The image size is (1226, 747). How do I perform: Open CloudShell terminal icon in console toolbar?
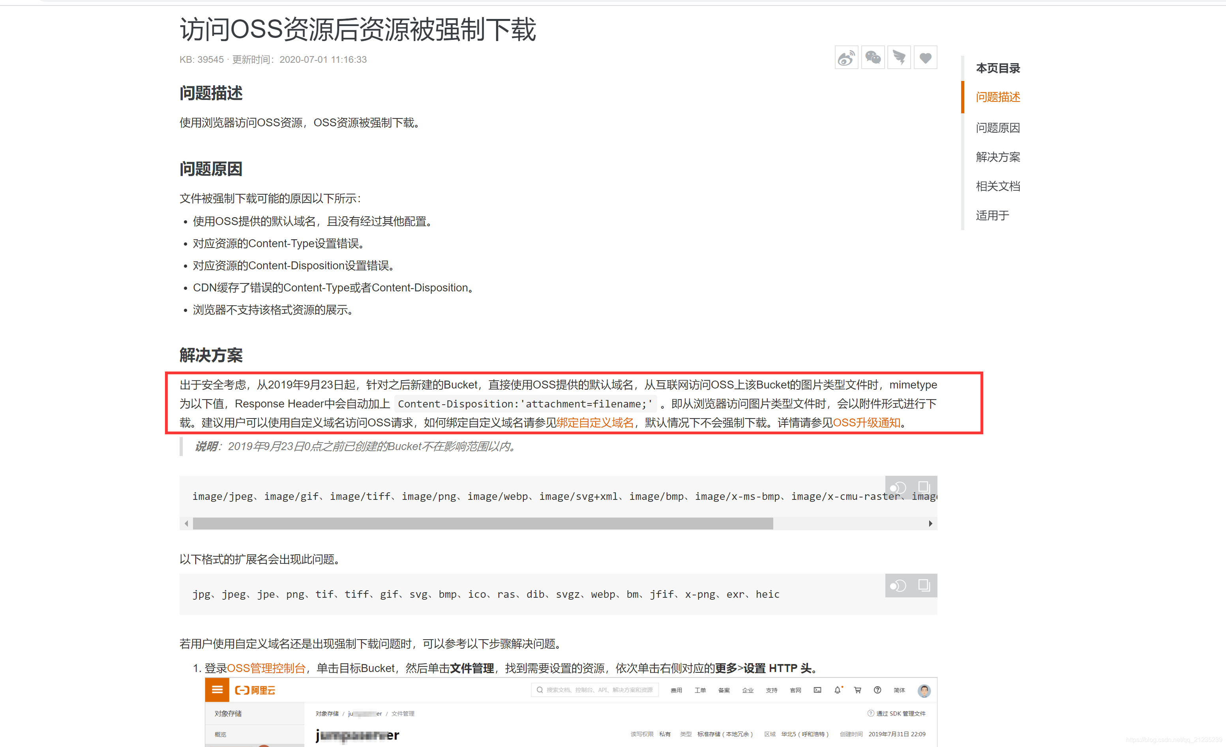pos(817,690)
